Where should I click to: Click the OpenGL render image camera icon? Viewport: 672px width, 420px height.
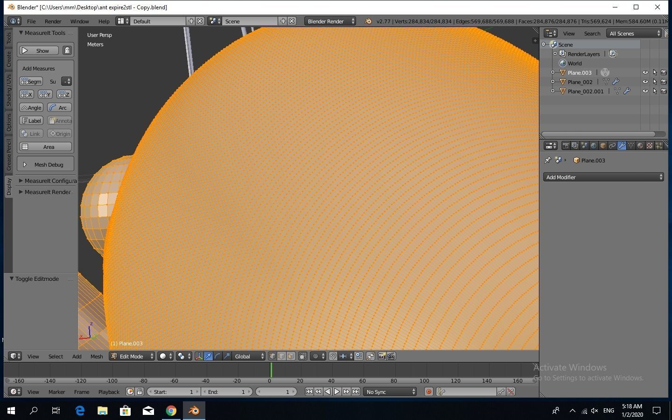tap(382, 357)
